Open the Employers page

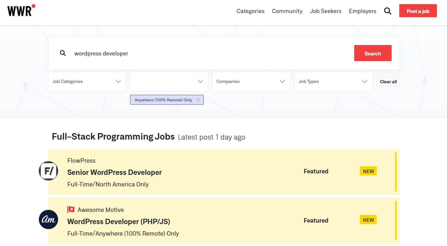tap(362, 11)
